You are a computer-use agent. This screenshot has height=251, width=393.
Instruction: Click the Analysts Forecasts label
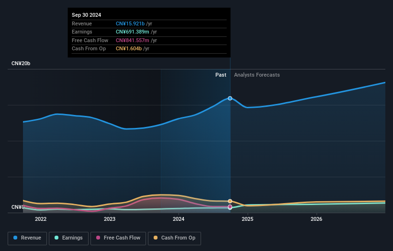tap(257, 75)
